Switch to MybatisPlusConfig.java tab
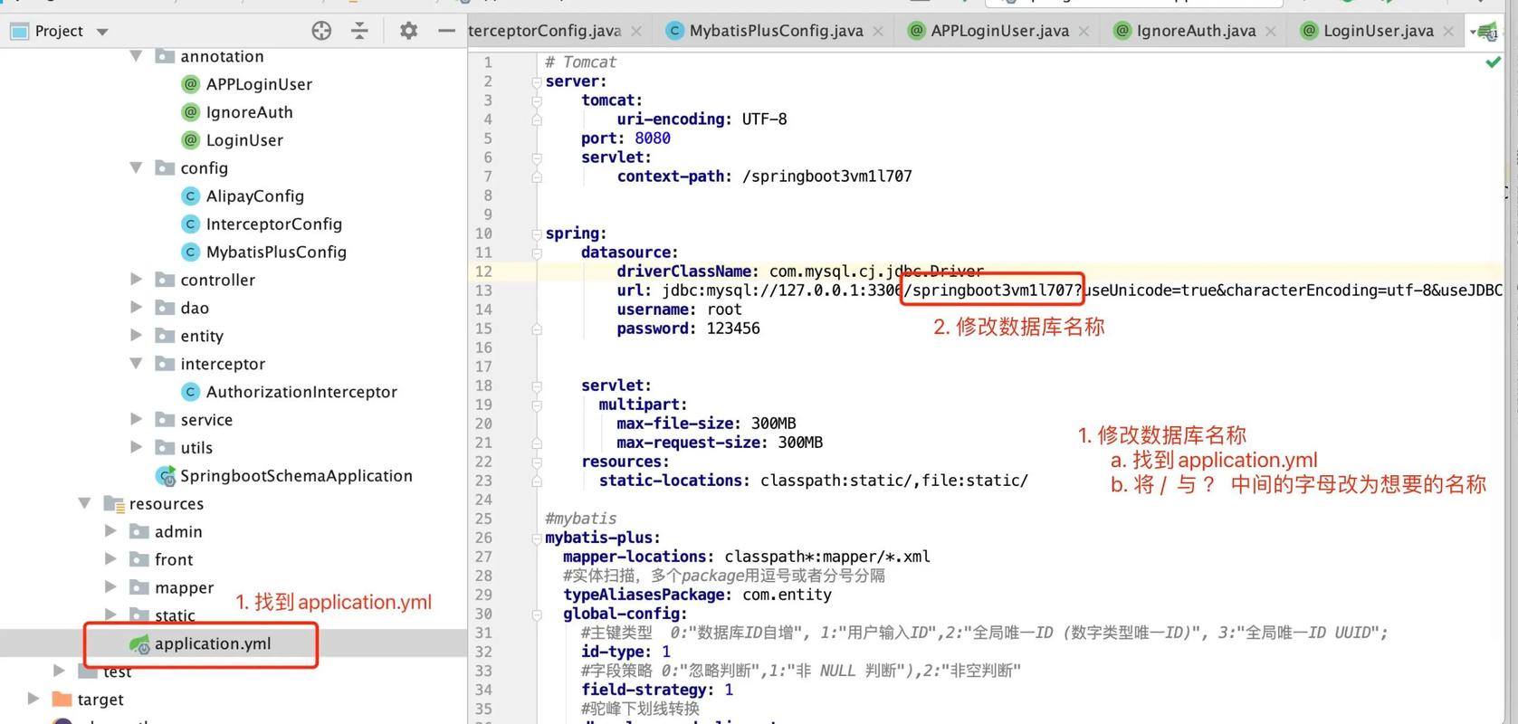Screen dimensions: 1518x724 pyautogui.click(x=776, y=31)
